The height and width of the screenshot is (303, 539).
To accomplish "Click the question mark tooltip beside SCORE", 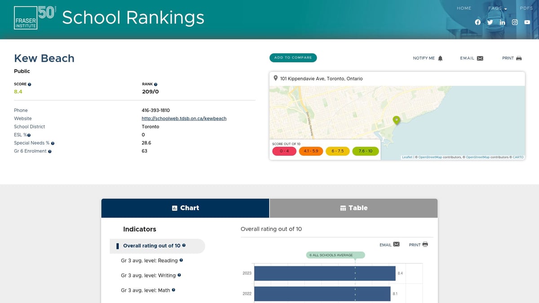I will click(29, 83).
